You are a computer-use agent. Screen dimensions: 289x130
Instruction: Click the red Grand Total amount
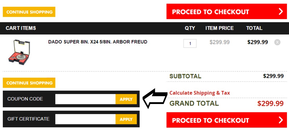coord(271,103)
